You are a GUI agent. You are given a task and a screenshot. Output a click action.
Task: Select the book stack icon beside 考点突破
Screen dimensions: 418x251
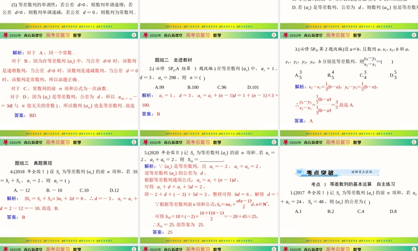[300, 172]
